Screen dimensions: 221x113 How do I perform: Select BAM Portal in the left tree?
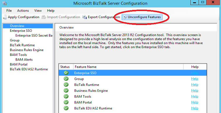pos(19,64)
